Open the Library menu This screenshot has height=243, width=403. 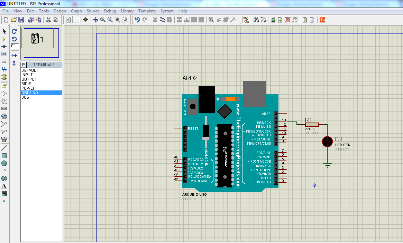[x=127, y=11]
